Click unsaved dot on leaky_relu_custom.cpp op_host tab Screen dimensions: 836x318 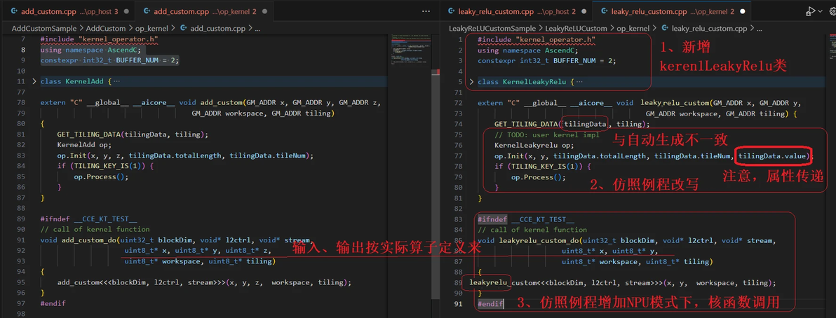tap(584, 11)
